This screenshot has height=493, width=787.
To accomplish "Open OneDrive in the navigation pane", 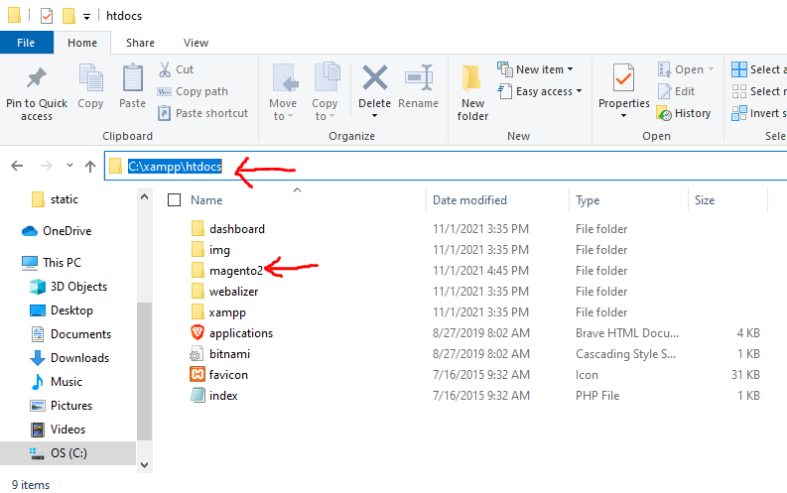I will [57, 231].
